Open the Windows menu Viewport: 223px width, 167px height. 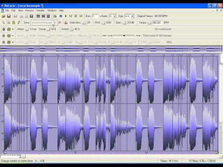[52, 10]
